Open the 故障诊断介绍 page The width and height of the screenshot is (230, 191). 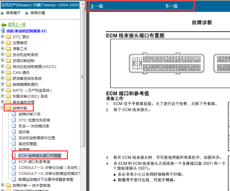[x=29, y=114]
